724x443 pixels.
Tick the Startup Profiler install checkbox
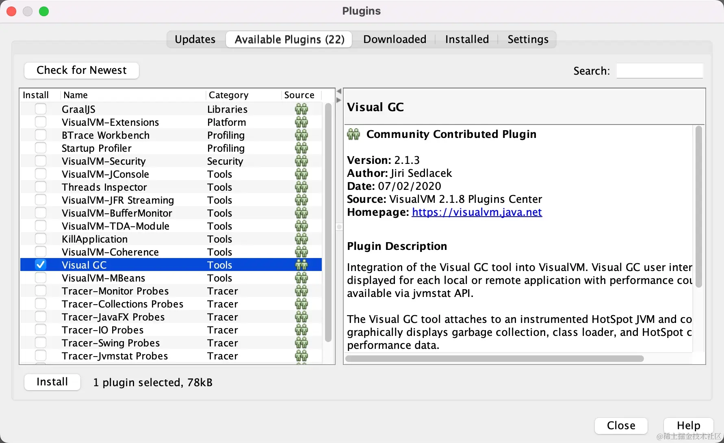point(41,148)
